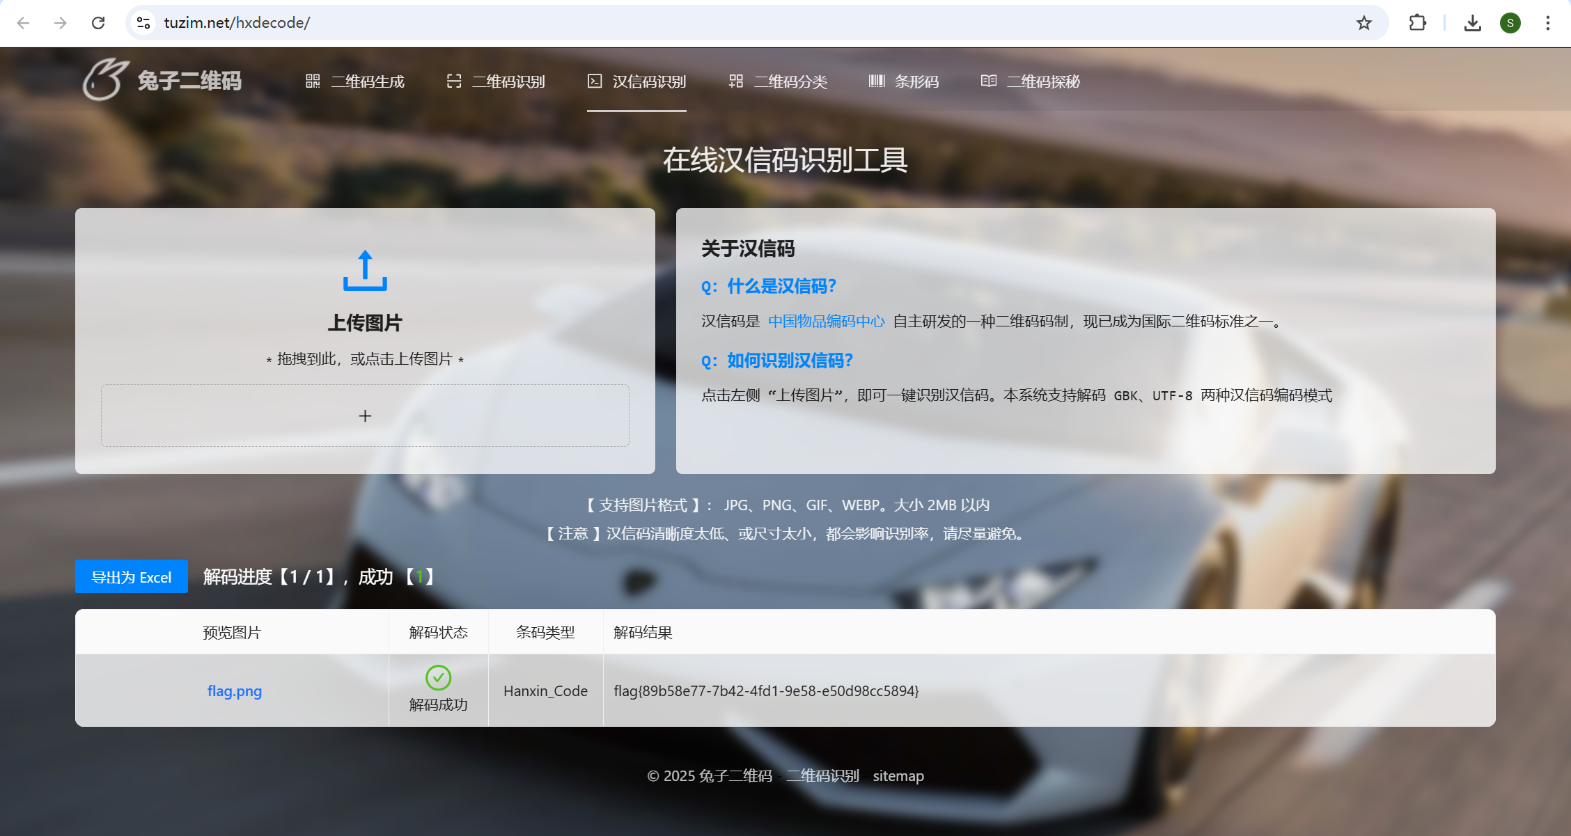
Task: Click the plus upload drop area
Action: [x=365, y=416]
